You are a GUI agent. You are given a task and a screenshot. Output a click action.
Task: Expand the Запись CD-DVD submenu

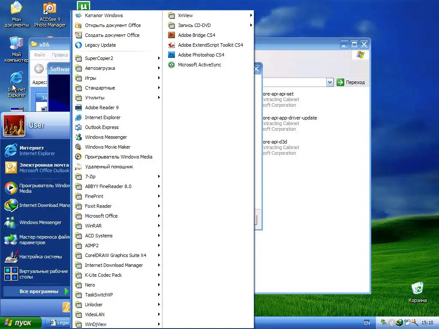[x=210, y=25]
